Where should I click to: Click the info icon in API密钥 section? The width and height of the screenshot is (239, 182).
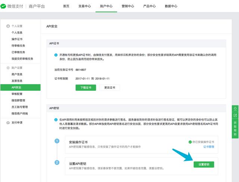point(56,119)
